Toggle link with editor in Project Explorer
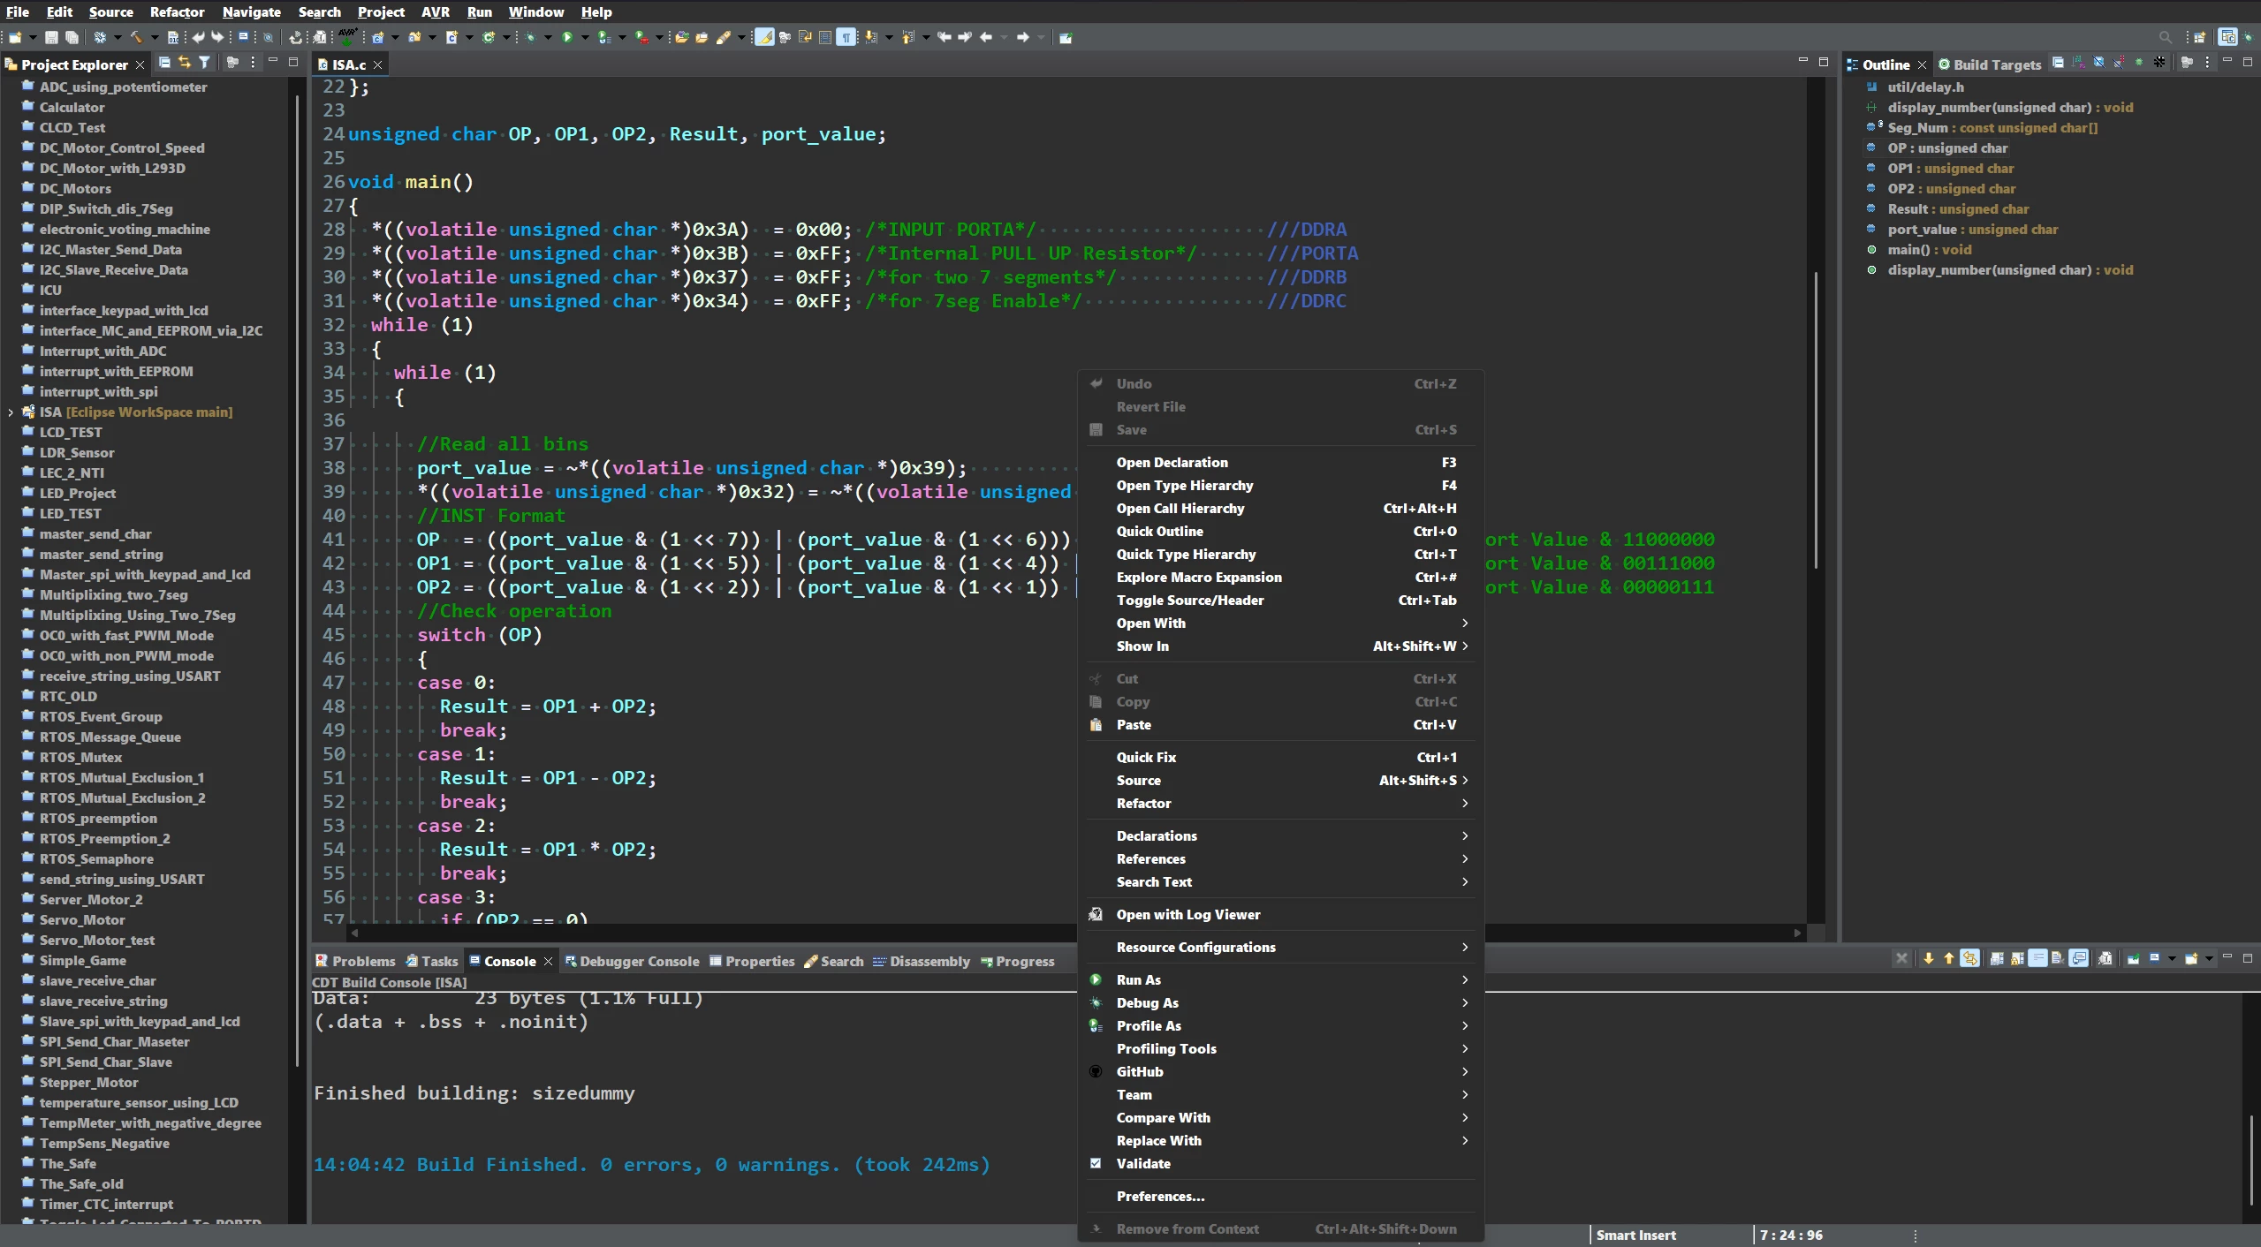 [184, 62]
